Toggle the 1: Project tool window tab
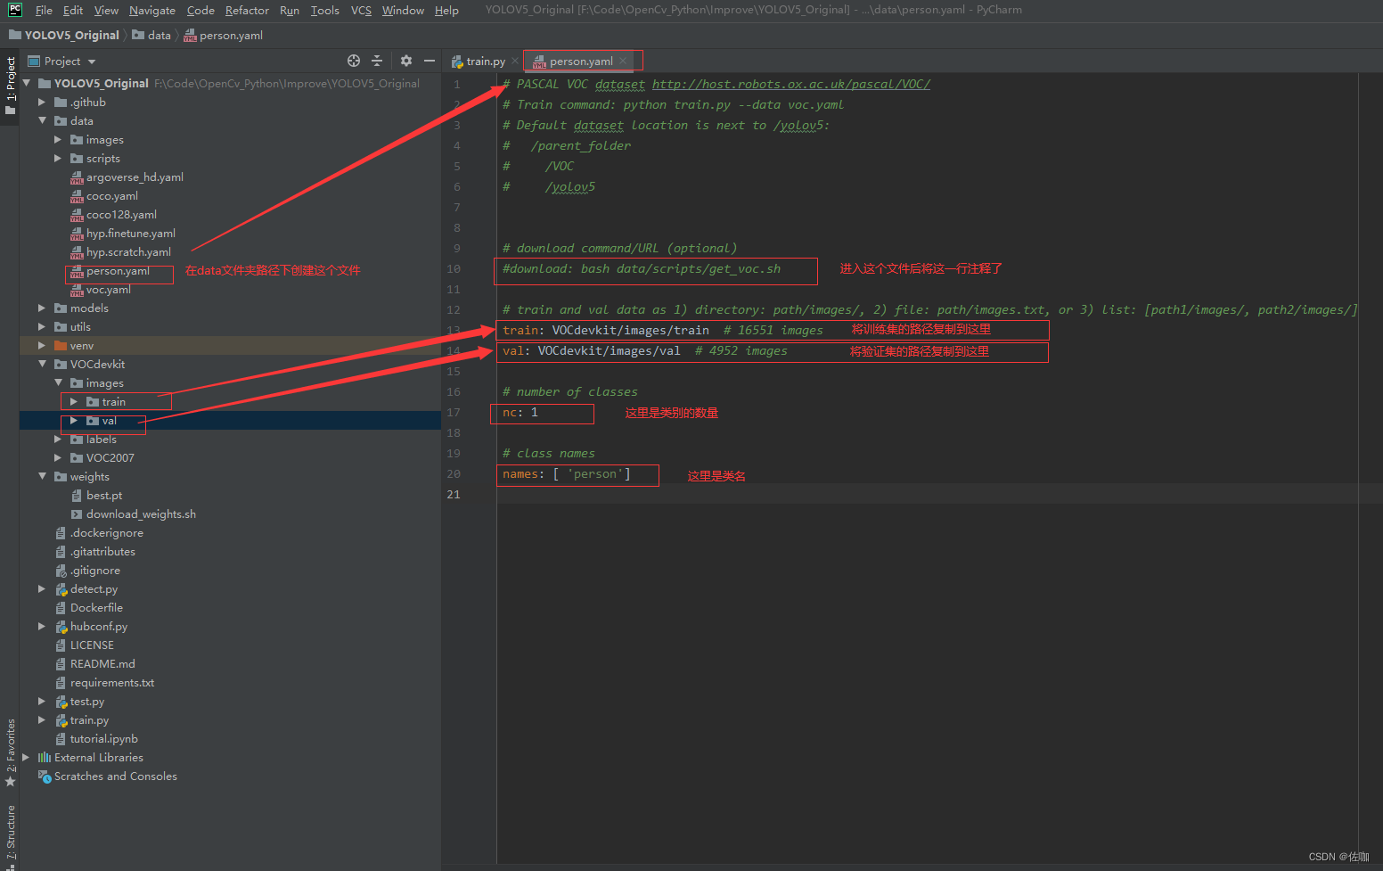This screenshot has width=1383, height=871. tap(10, 86)
